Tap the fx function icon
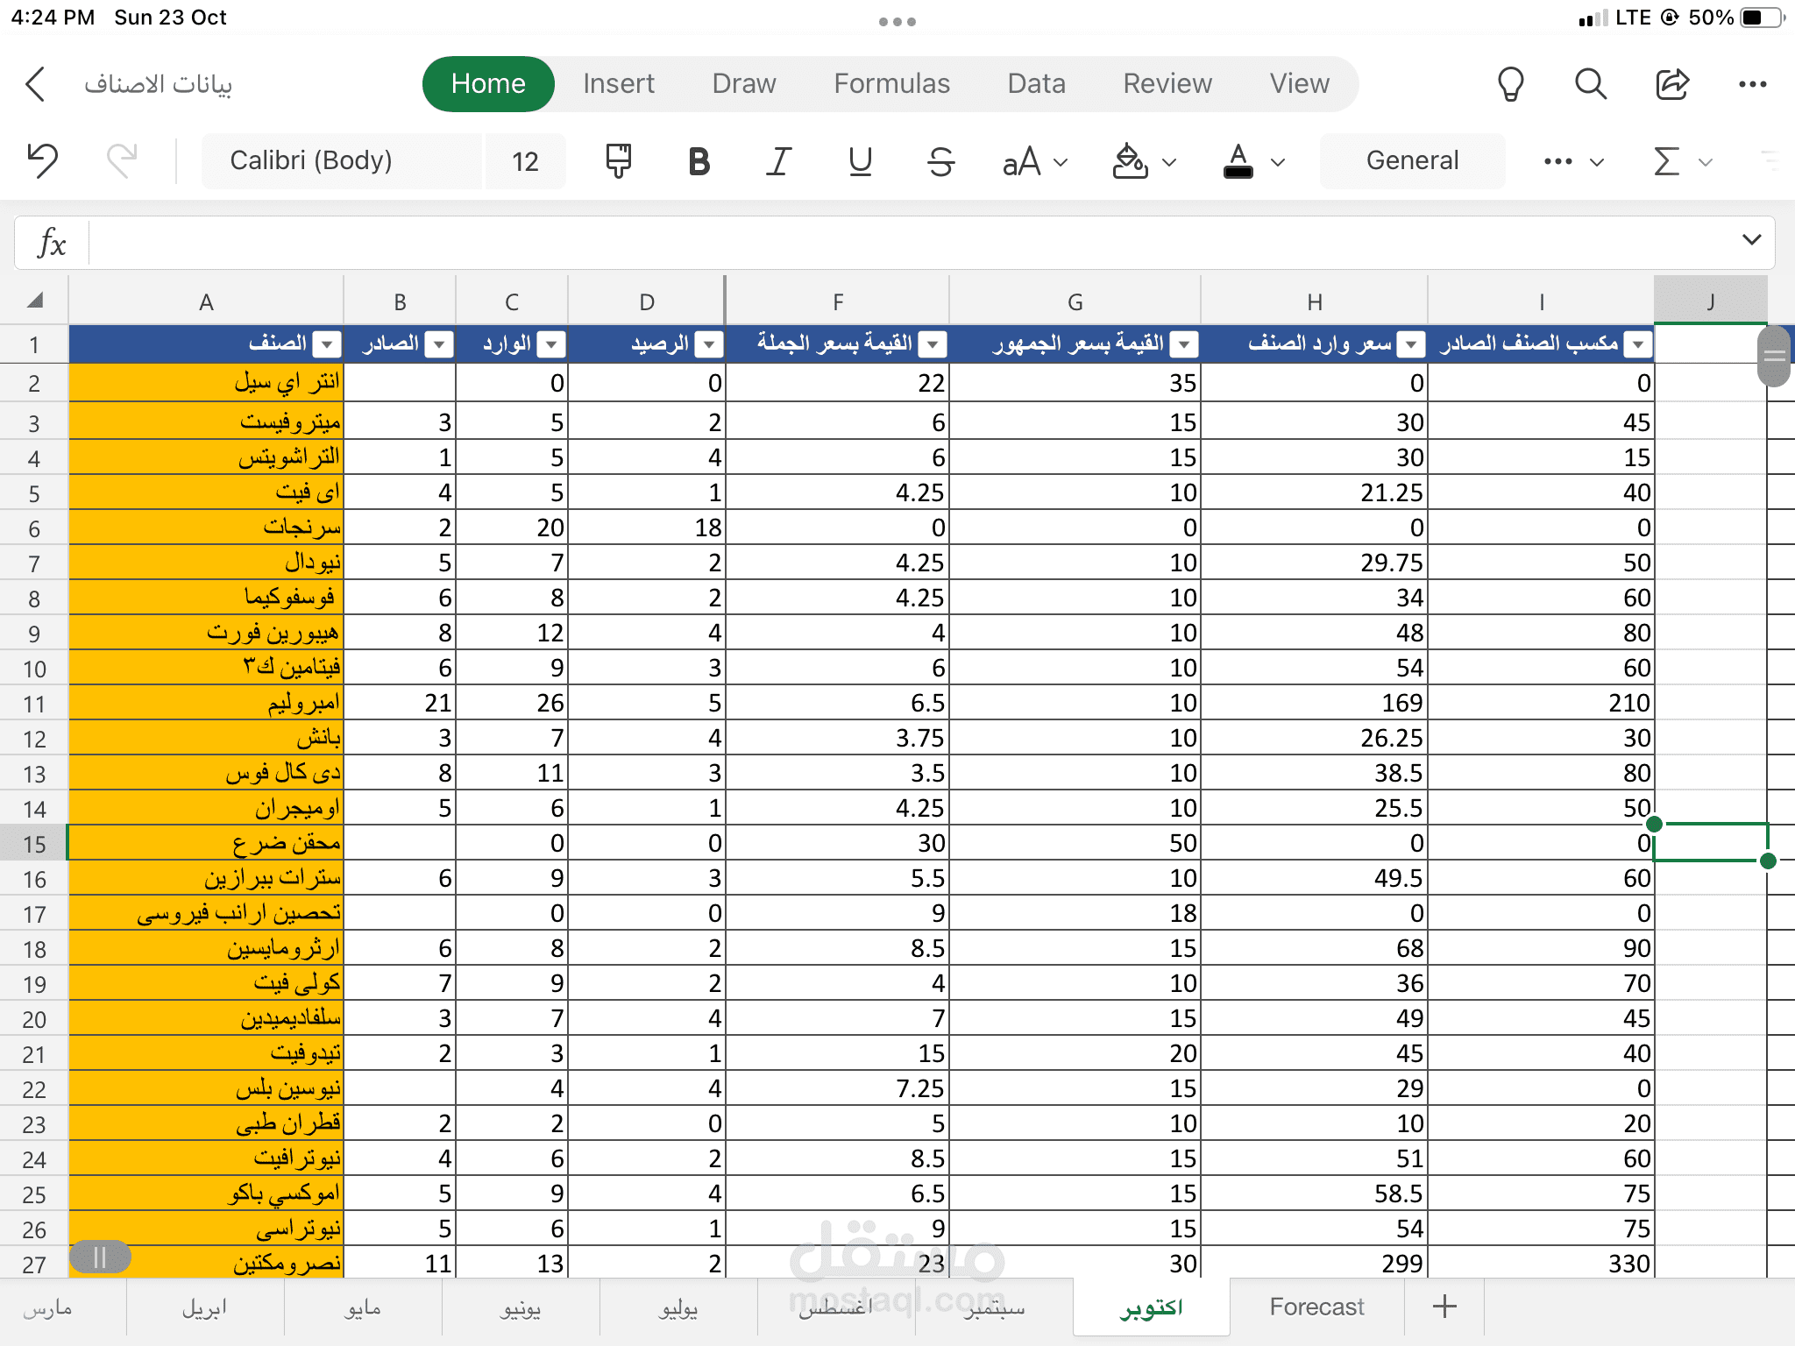1795x1346 pixels. click(x=52, y=243)
